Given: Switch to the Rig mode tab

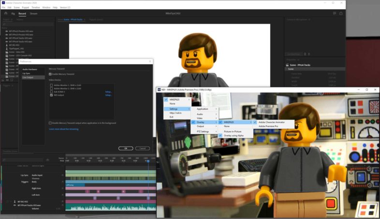Looking at the screenshot, I should pyautogui.click(x=13, y=14).
